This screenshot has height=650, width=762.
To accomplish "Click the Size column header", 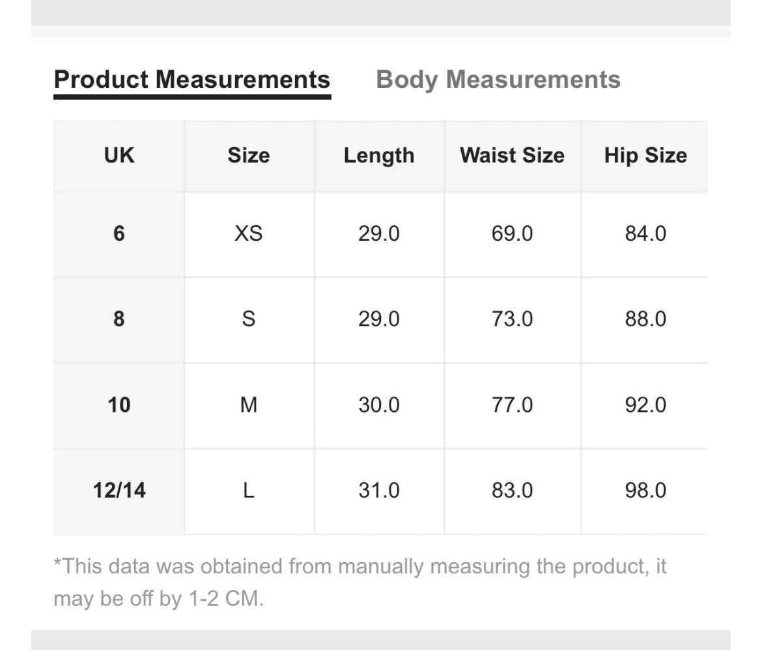I will (249, 156).
